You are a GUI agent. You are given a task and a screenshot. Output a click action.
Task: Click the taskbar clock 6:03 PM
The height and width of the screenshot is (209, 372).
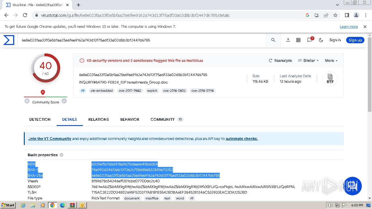point(357,205)
